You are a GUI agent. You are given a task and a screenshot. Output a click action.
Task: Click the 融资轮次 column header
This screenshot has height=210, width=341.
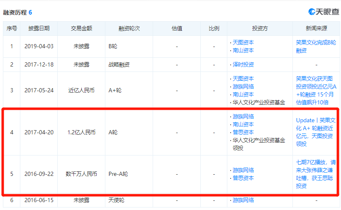pyautogui.click(x=129, y=28)
